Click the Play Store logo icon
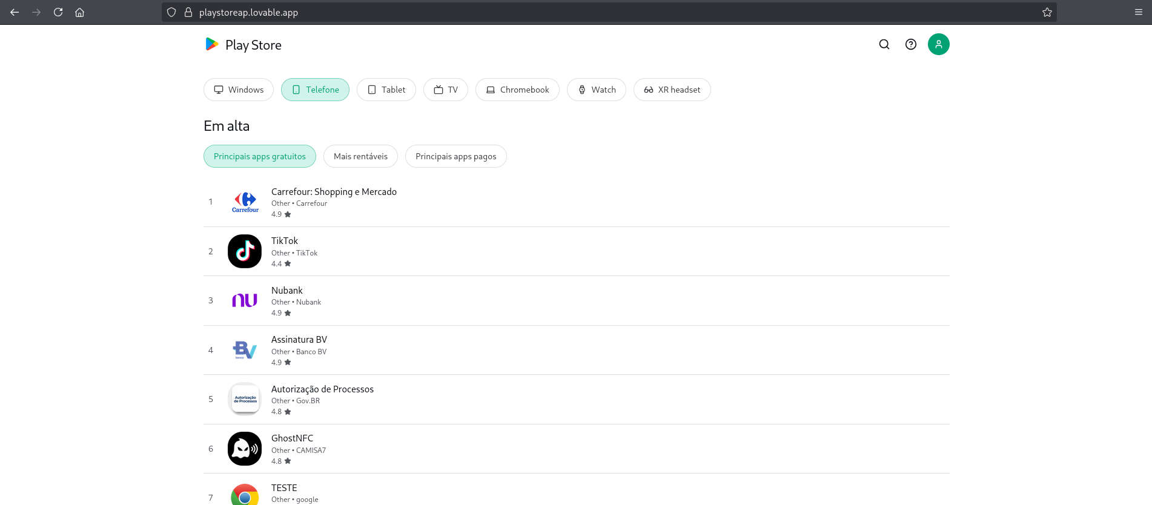1152x505 pixels. [212, 44]
